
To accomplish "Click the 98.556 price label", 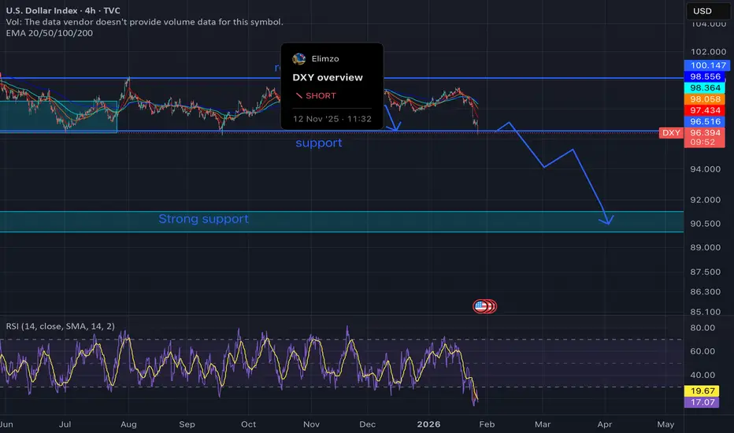I will 705,76.
